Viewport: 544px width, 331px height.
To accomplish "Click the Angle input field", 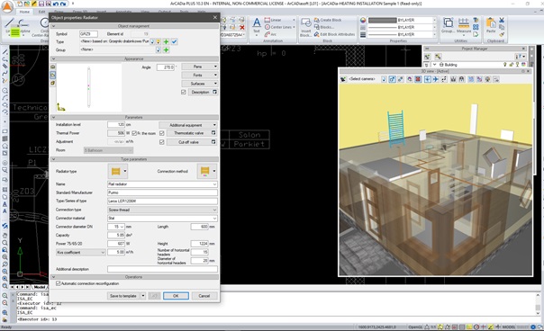I will pos(165,67).
